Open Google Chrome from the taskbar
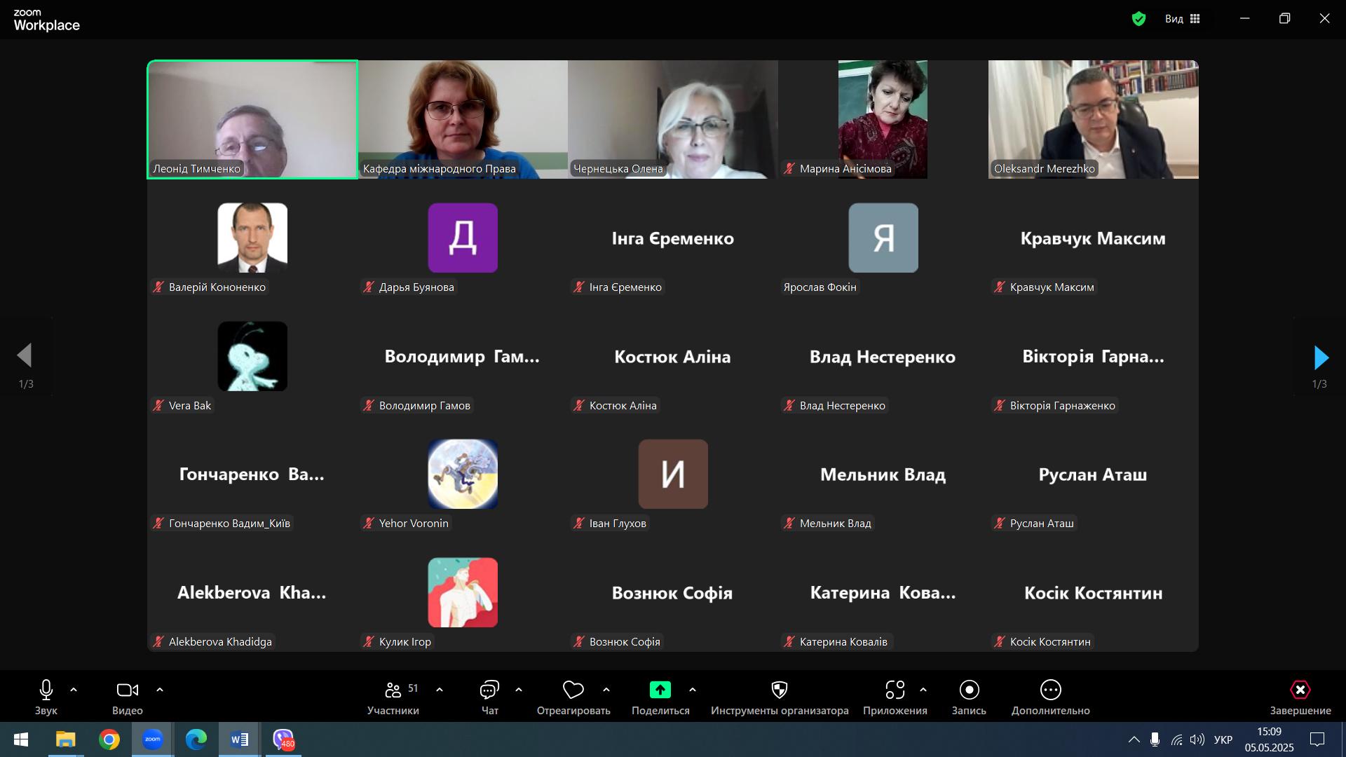The height and width of the screenshot is (757, 1346). [x=109, y=739]
